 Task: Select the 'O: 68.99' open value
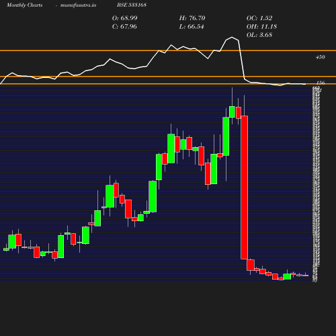125,18
